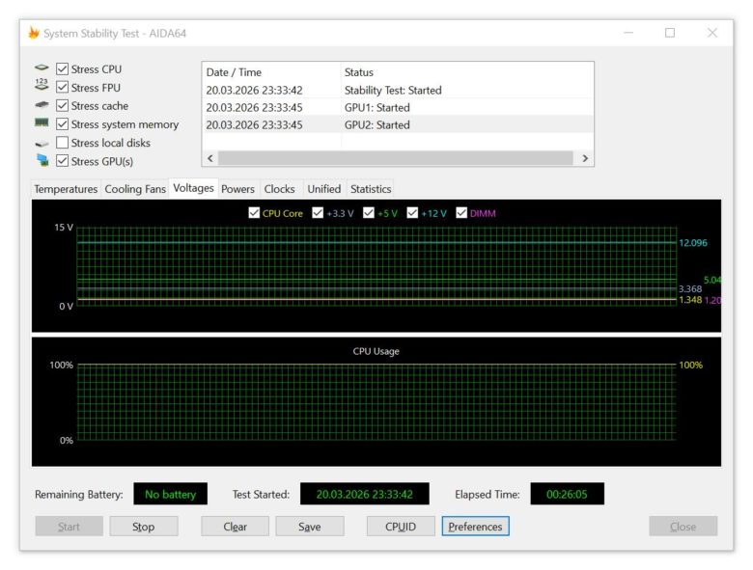This screenshot has width=753, height=570.
Task: Hide the +12 V graph line
Action: 412,212
